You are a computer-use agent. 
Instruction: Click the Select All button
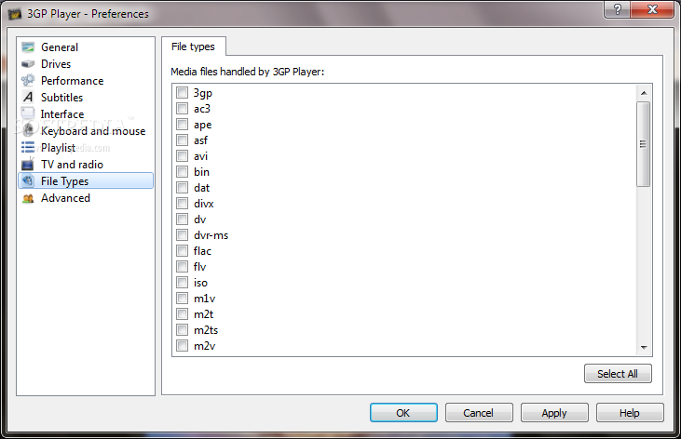tap(618, 374)
